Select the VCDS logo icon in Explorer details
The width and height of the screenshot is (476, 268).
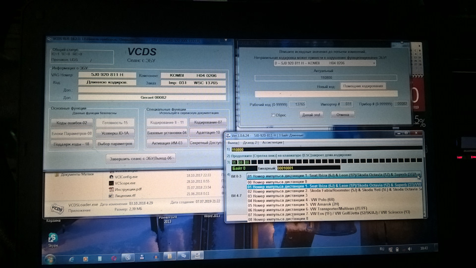[57, 208]
